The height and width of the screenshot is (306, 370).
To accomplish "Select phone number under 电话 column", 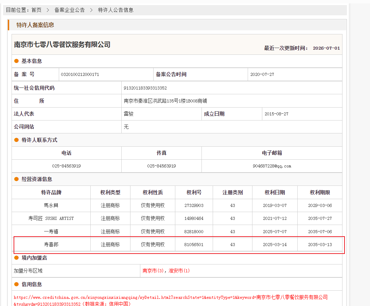I will (66, 166).
